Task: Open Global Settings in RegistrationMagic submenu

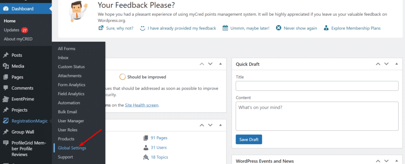Action: pyautogui.click(x=72, y=148)
